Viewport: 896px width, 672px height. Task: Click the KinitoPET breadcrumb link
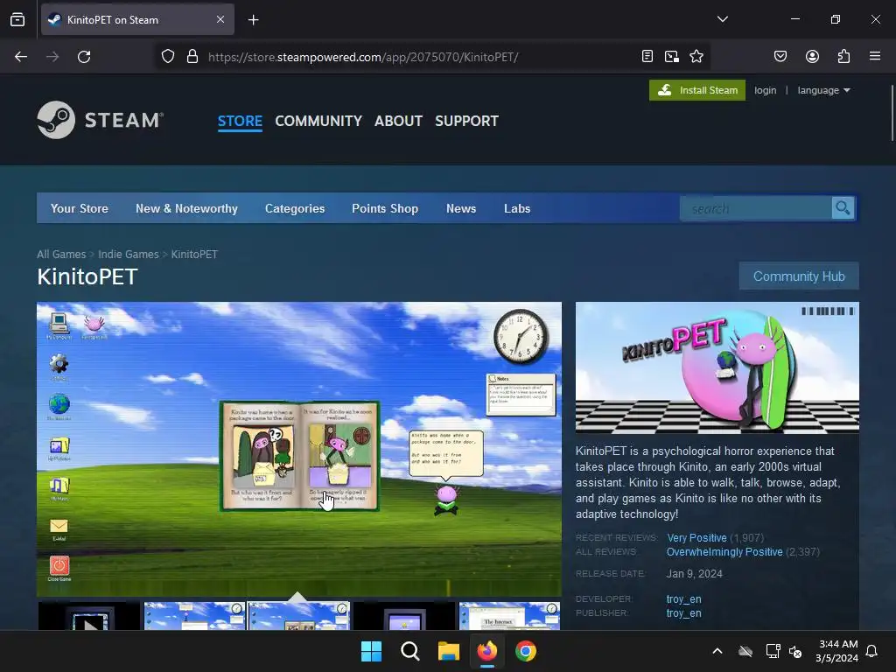coord(194,255)
